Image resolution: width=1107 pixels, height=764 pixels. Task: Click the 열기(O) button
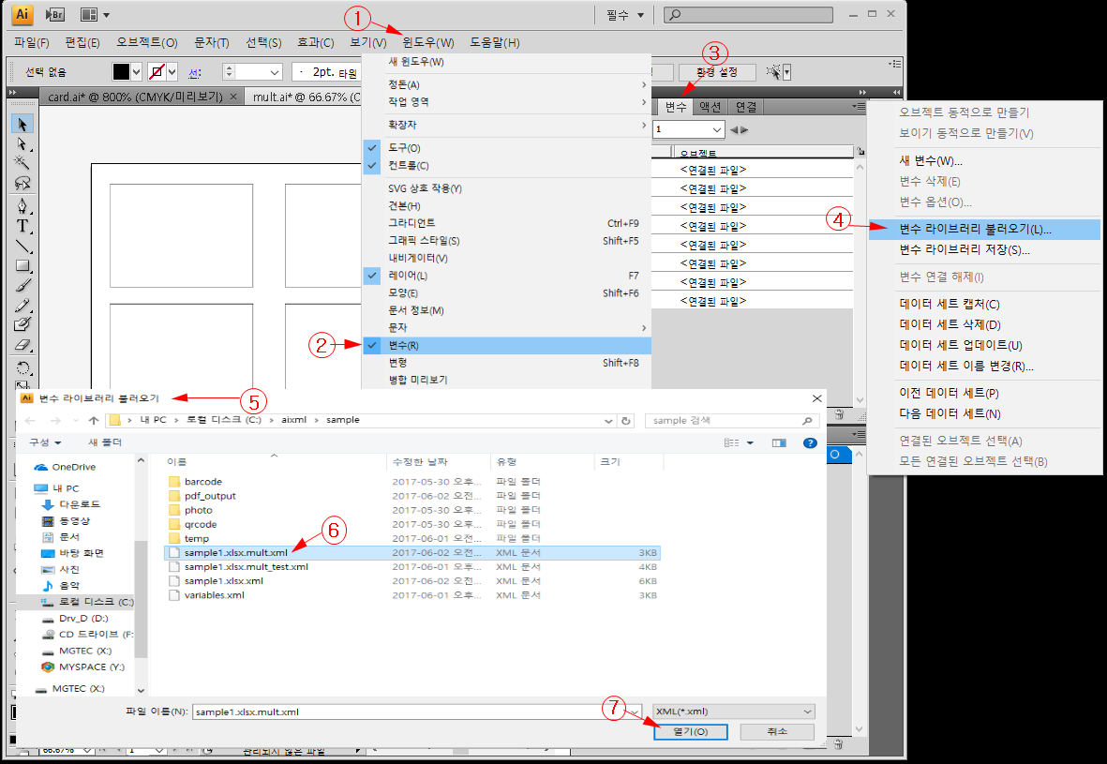[x=690, y=731]
